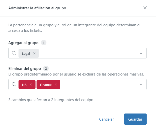Click the search icon in Eliminar del grupo
Image resolution: width=156 pixels, height=132 pixels.
14,84
